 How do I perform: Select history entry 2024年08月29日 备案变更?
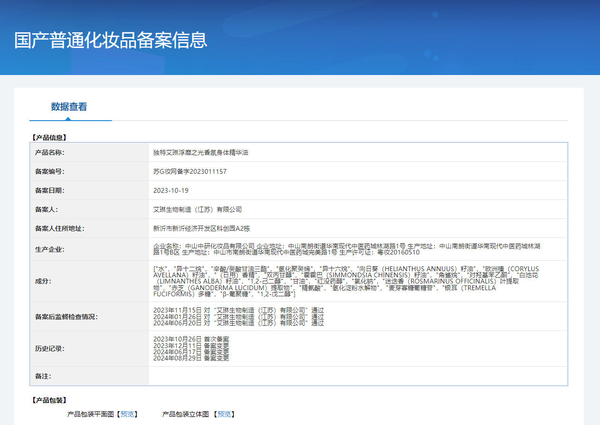coord(191,358)
